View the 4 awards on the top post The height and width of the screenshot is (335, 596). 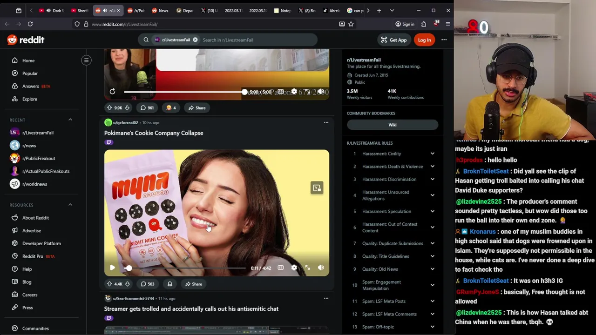point(171,108)
